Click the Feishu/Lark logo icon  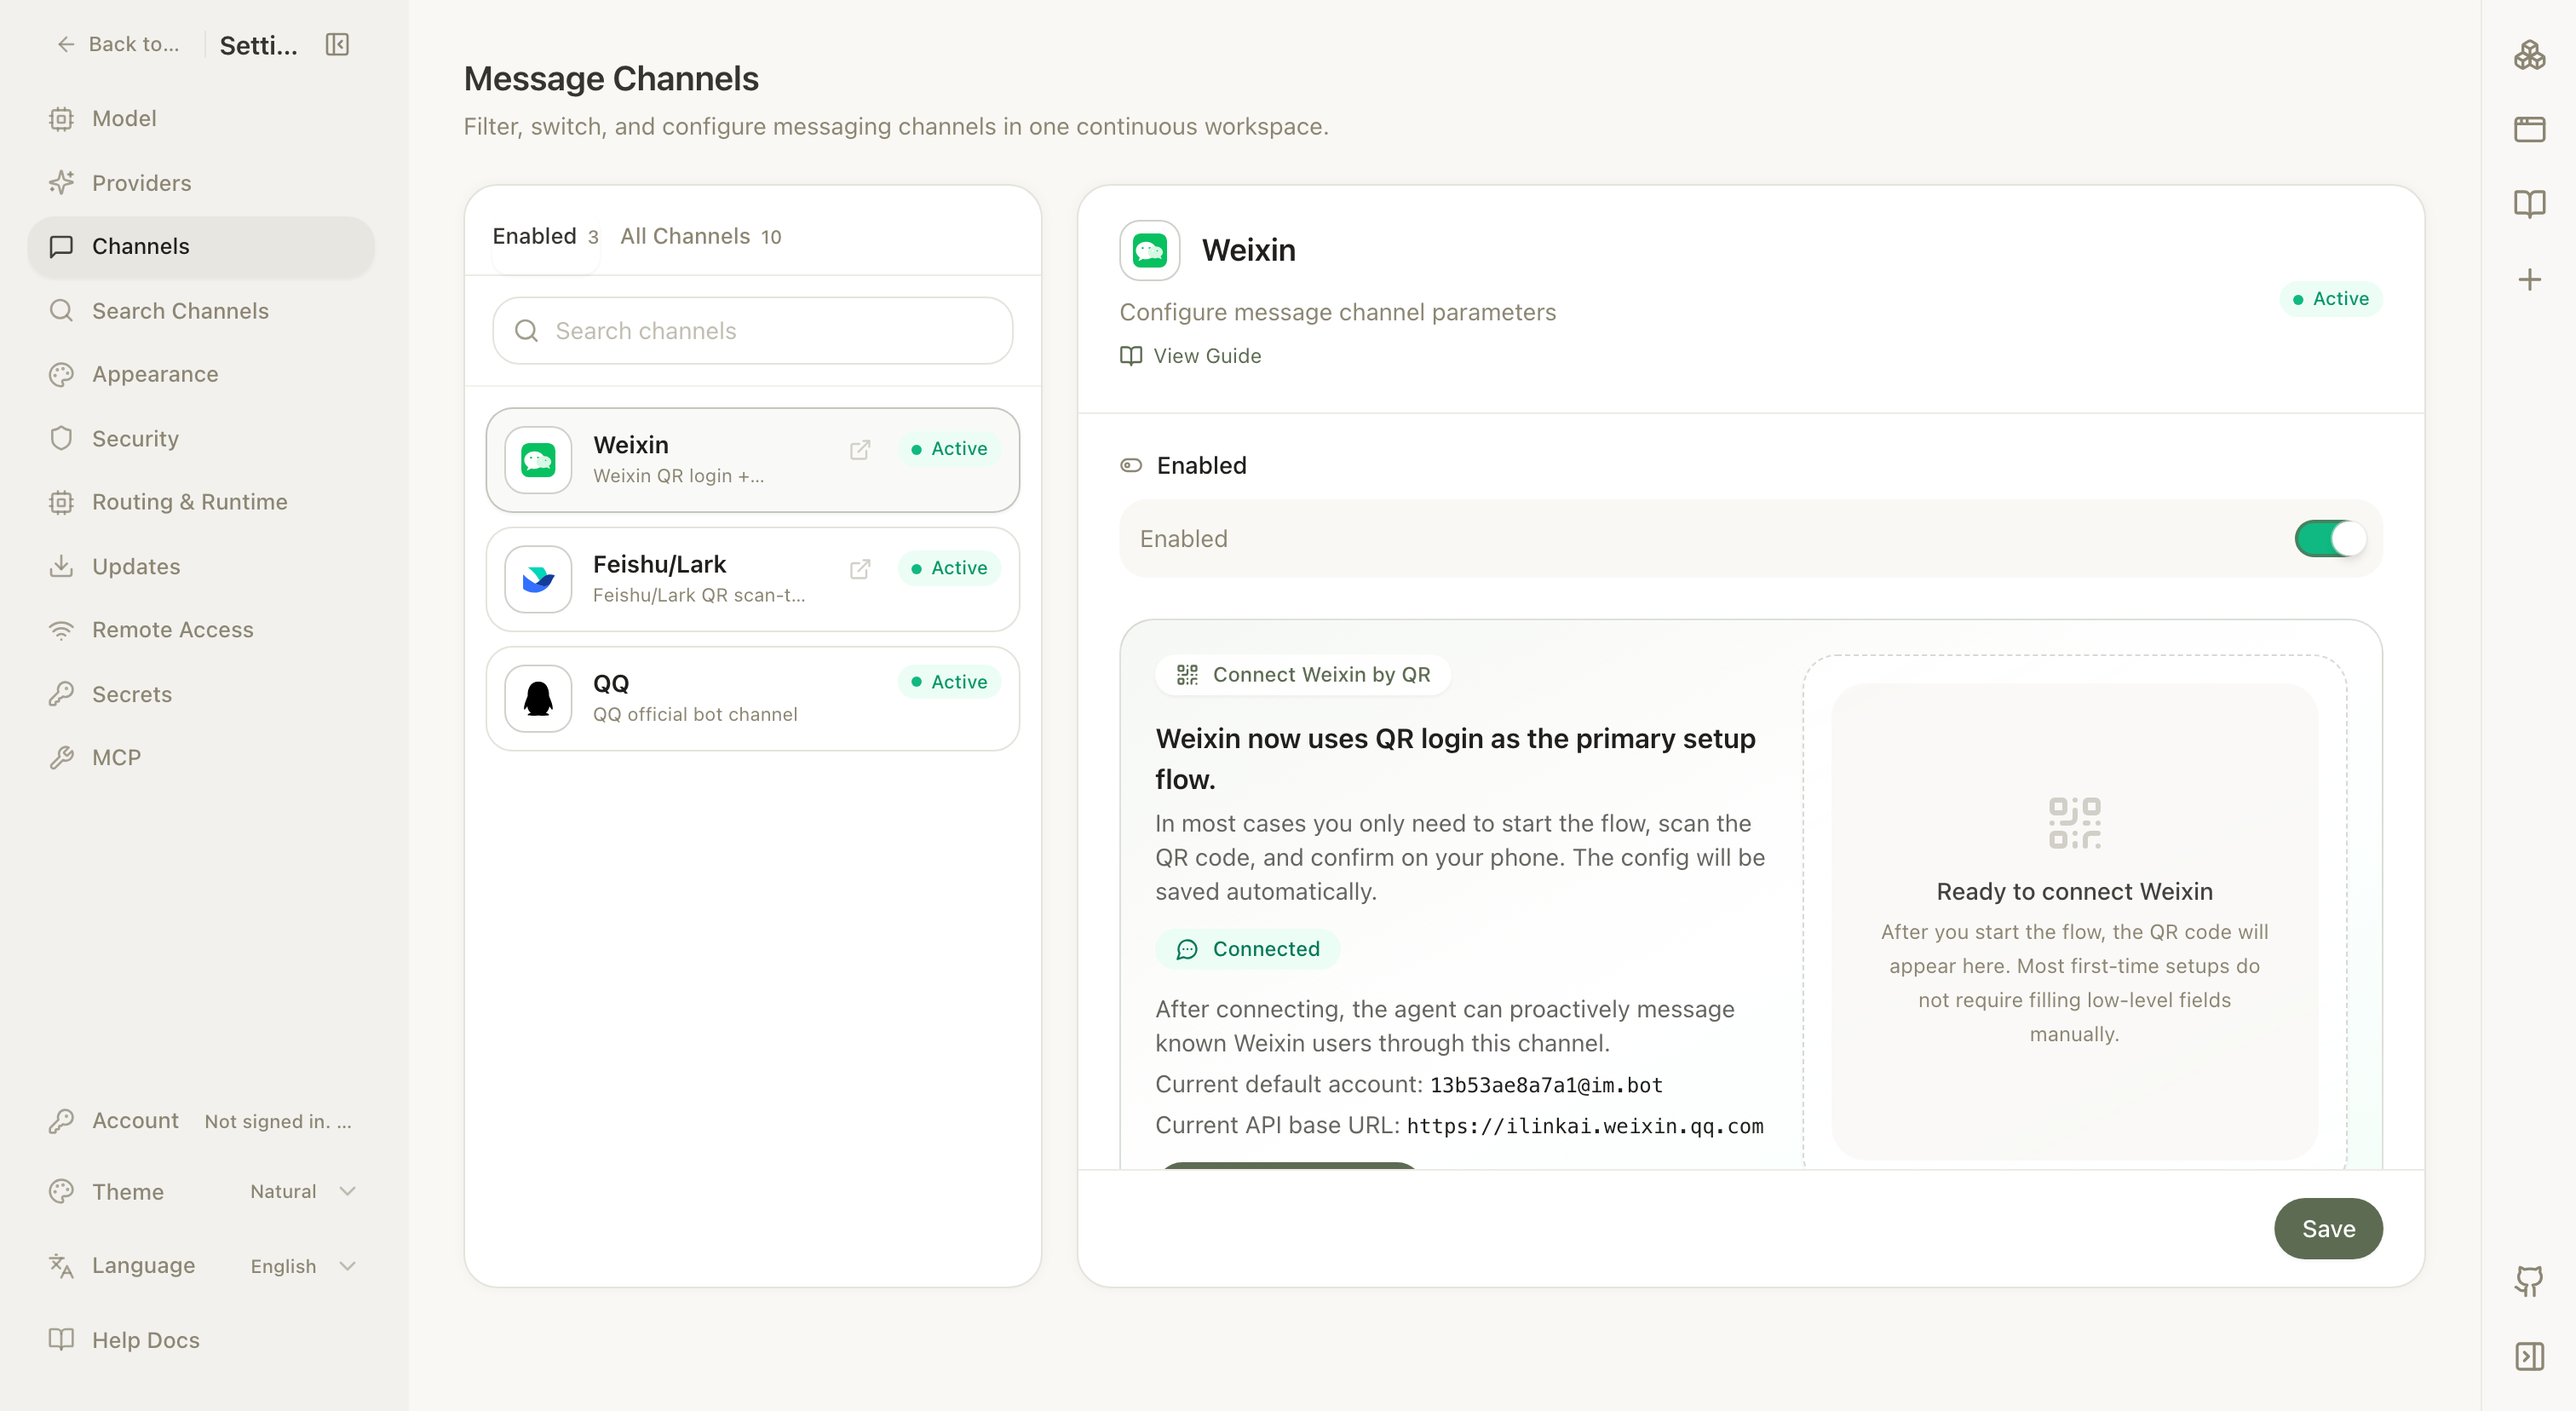pyautogui.click(x=538, y=579)
